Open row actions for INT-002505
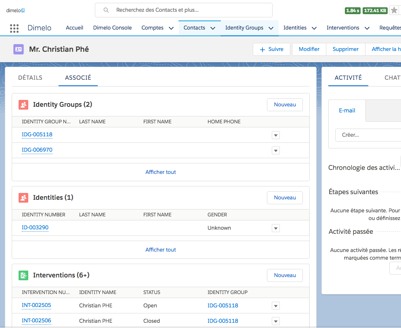 point(276,306)
